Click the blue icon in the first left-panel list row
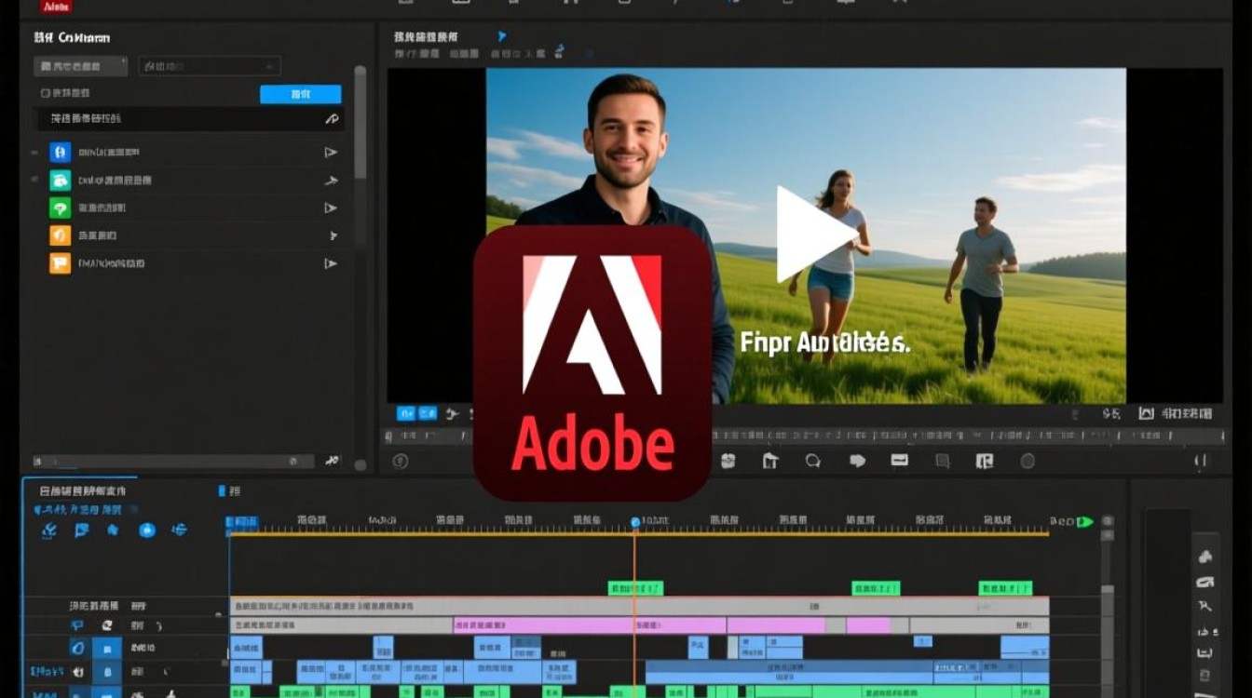1252x698 pixels. (61, 153)
